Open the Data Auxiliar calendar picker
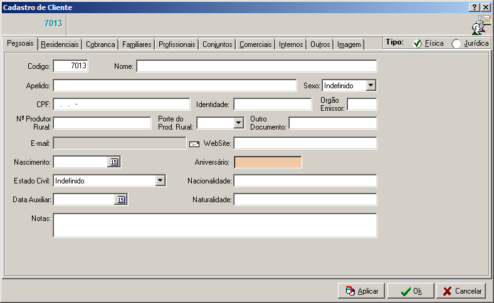The image size is (494, 303). pyautogui.click(x=121, y=200)
